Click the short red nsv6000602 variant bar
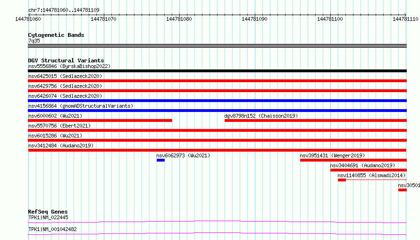The height and width of the screenshot is (240, 420). point(100,120)
